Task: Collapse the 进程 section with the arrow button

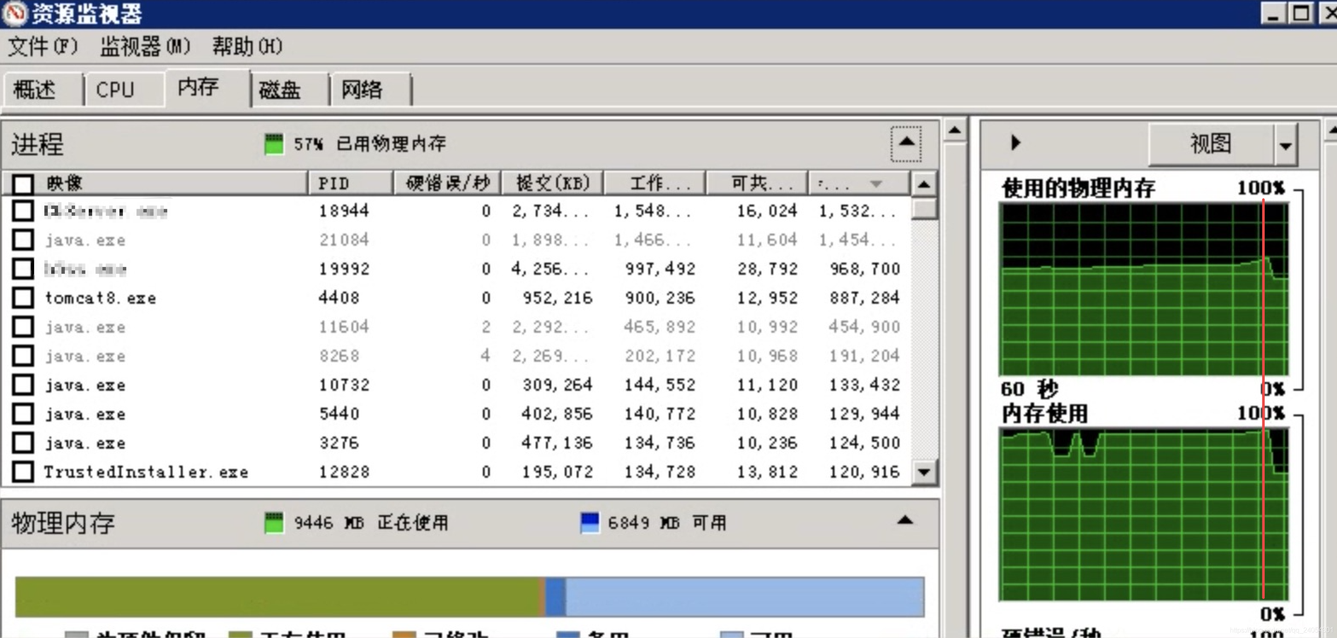Action: (x=906, y=143)
